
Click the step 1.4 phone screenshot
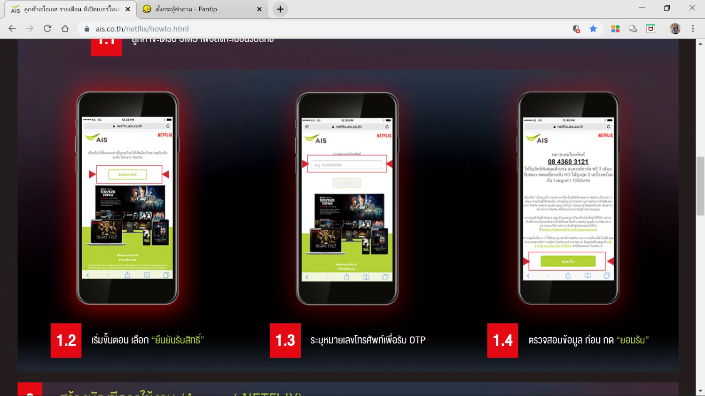coord(568,198)
